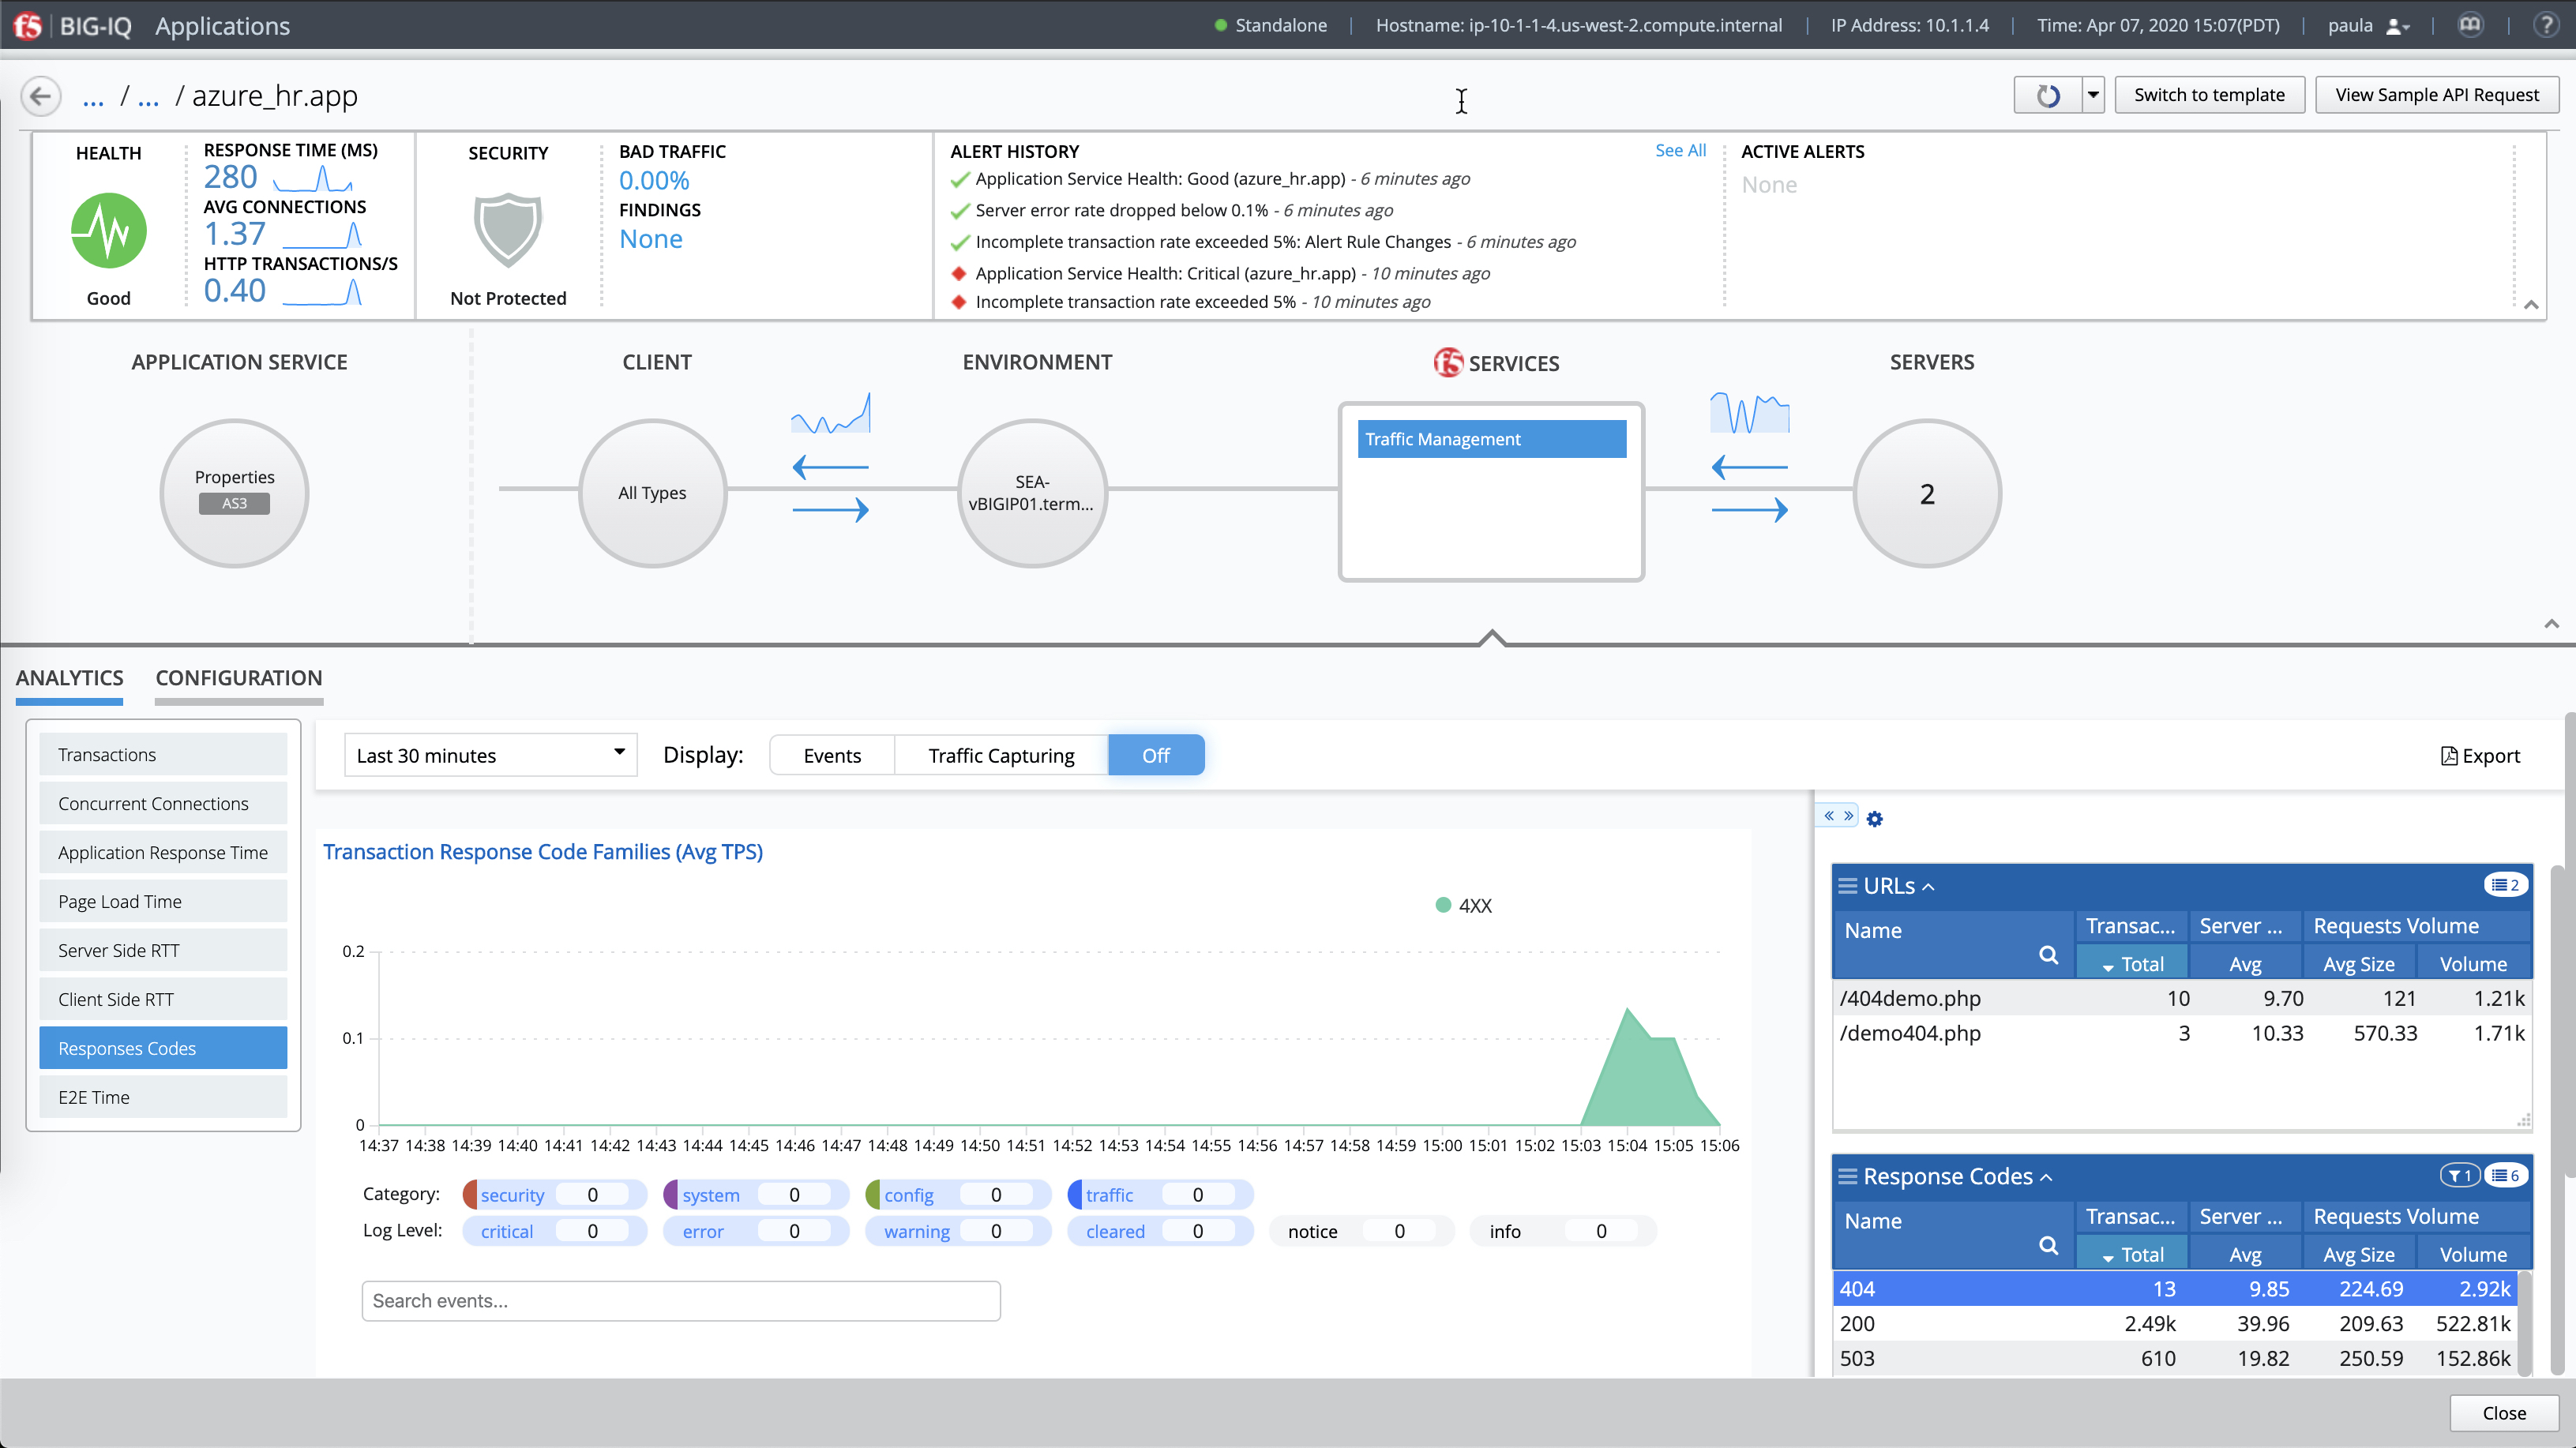
Task: Click the Export icon button
Action: click(x=2480, y=756)
